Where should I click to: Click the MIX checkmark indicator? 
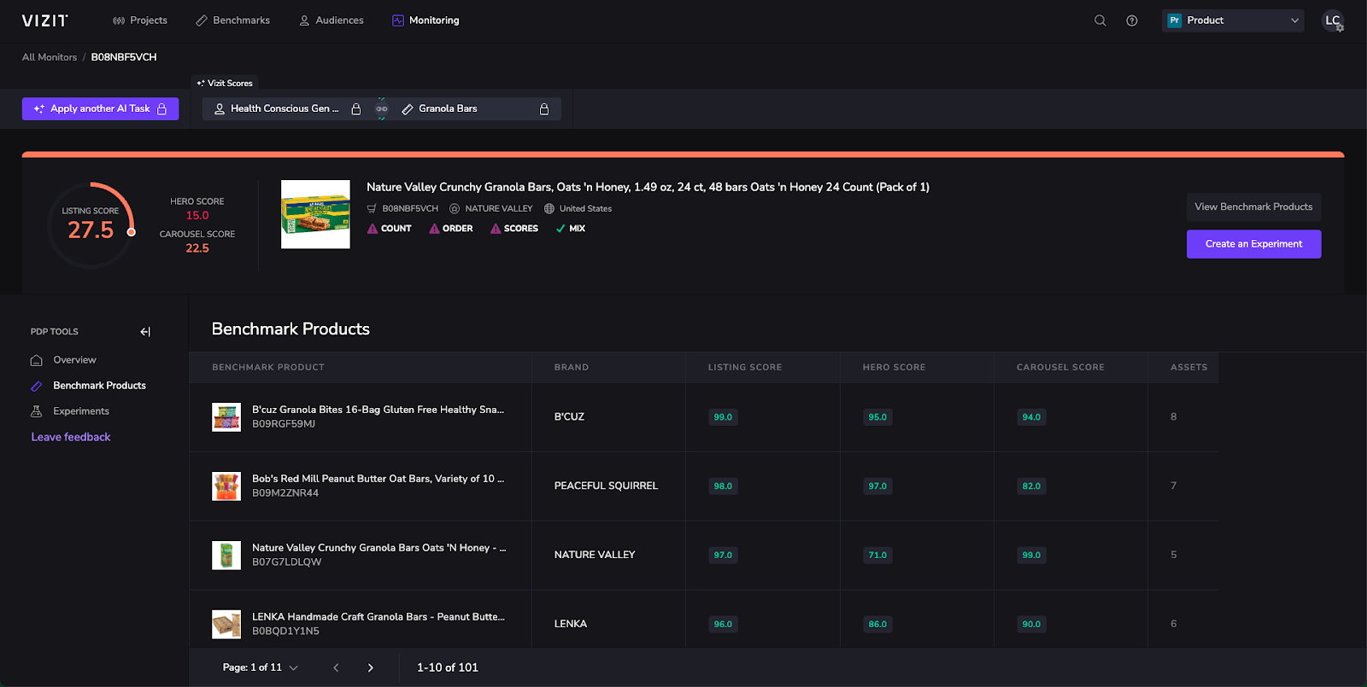coord(571,229)
